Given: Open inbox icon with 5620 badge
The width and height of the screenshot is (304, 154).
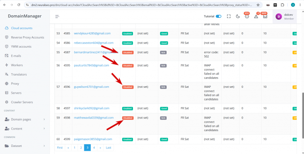Looking at the screenshot, I should click(265, 17).
